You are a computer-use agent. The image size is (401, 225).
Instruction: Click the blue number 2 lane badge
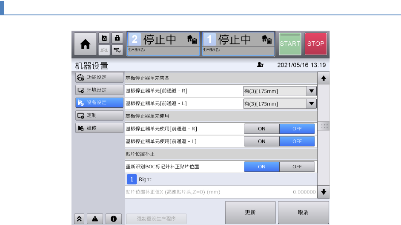[x=135, y=40]
